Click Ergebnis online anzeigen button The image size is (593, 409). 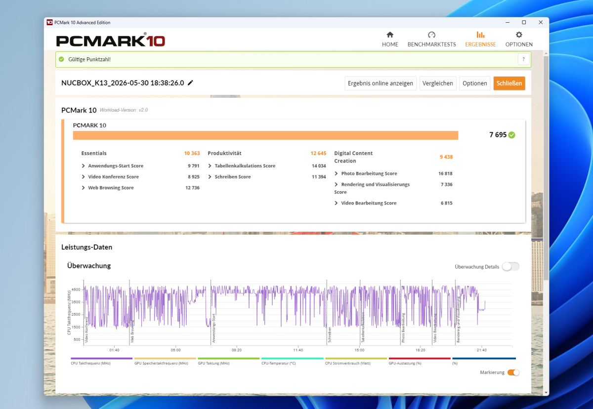click(x=381, y=83)
